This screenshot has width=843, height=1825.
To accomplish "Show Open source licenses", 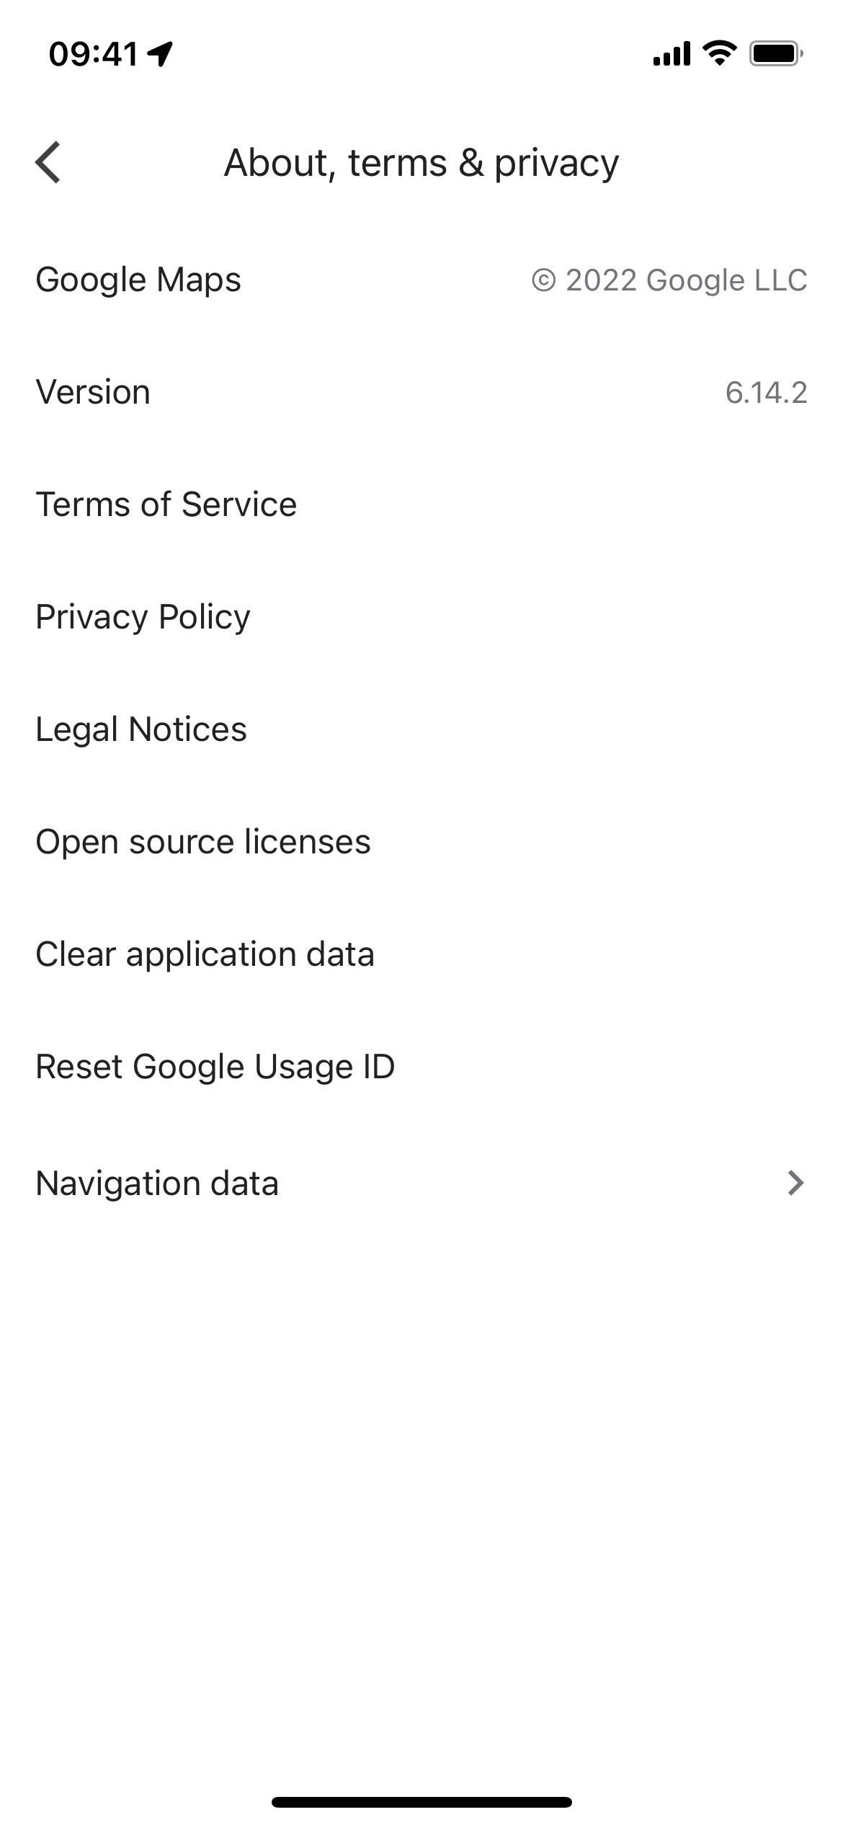I will tap(203, 842).
